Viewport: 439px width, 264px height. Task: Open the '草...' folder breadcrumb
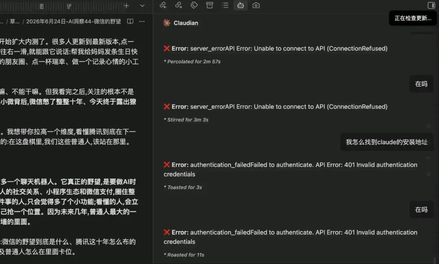coord(15,21)
